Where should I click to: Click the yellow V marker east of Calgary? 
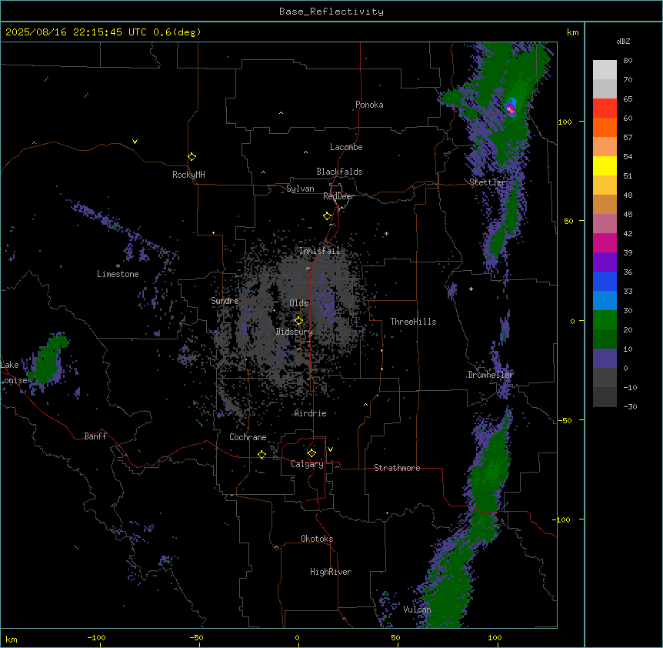[x=330, y=449]
